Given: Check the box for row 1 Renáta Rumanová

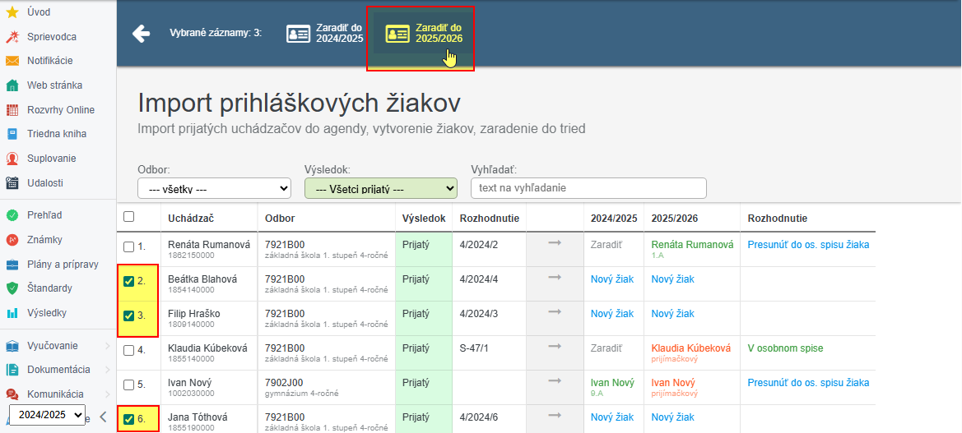Looking at the screenshot, I should (x=128, y=246).
